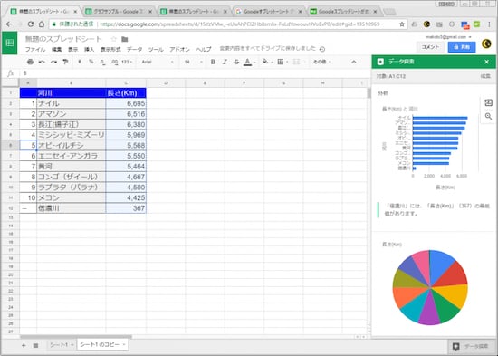Open the Arial font dropdown
This screenshot has height=356, width=498.
(x=158, y=62)
